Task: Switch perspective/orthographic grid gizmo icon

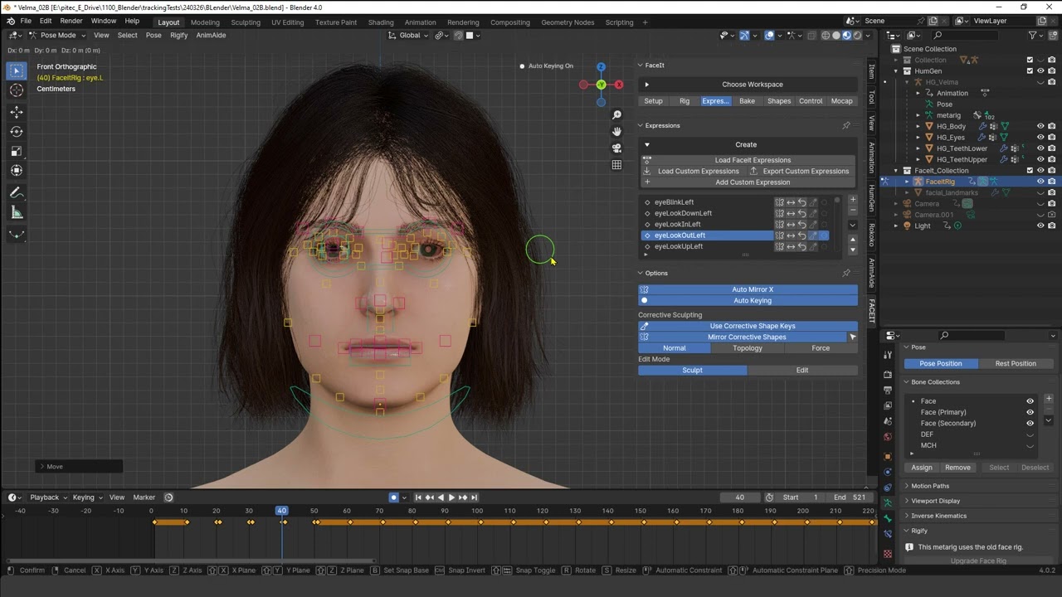Action: (616, 165)
